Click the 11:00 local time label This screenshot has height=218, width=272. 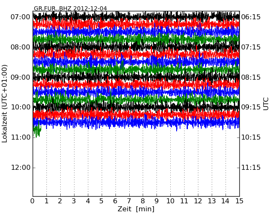point(21,138)
